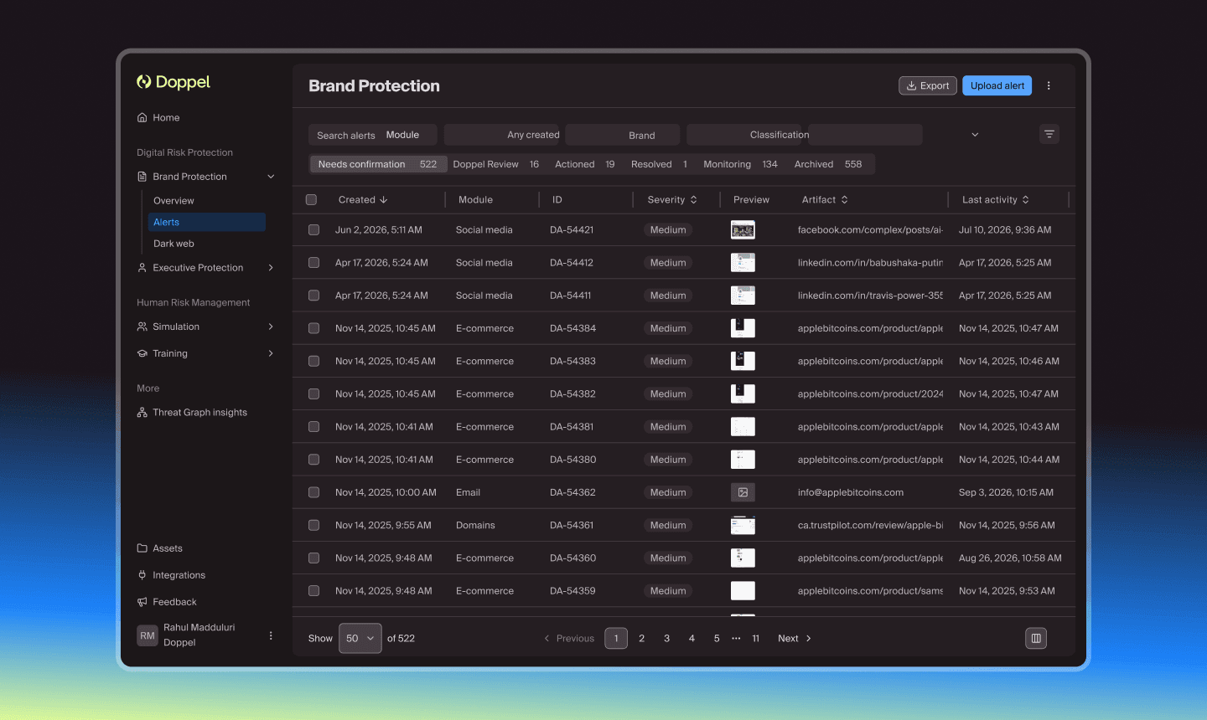Select all rows with header checkbox
The height and width of the screenshot is (720, 1207).
312,200
